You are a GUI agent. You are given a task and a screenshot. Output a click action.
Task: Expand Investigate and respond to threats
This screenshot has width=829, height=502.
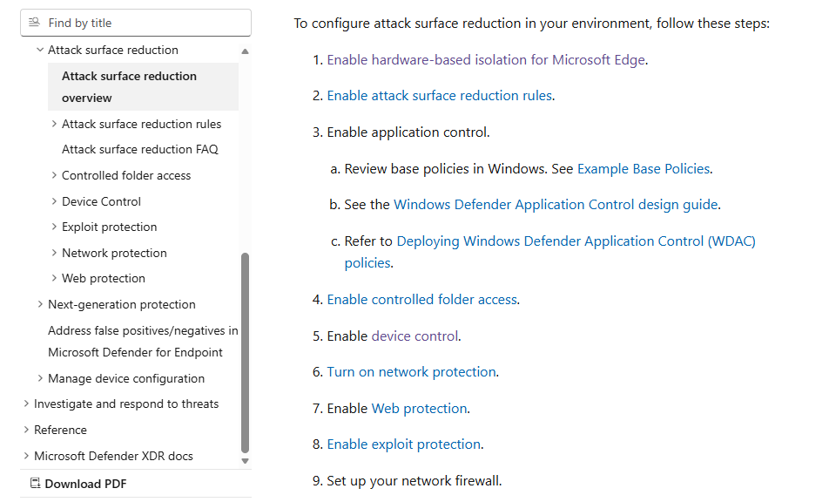26,404
